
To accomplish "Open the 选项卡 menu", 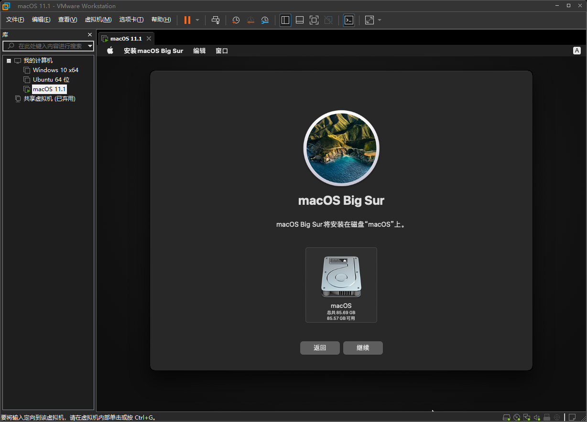I will pos(131,20).
